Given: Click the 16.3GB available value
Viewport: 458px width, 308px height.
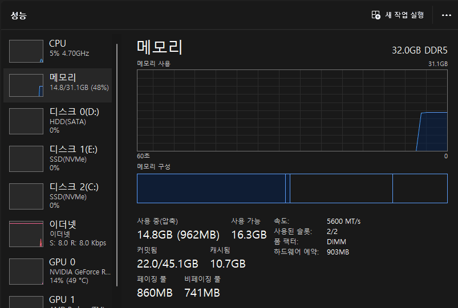Looking at the screenshot, I should coord(249,235).
